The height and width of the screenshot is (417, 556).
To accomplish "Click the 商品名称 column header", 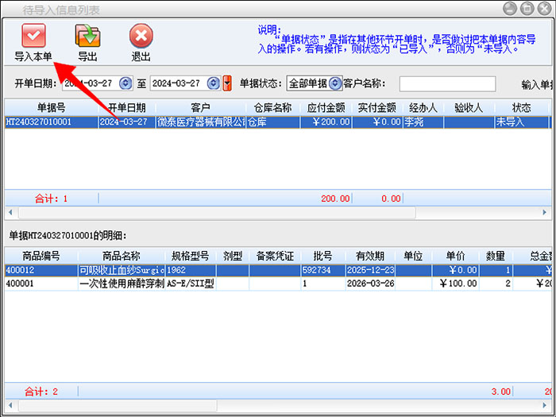I will click(x=121, y=256).
